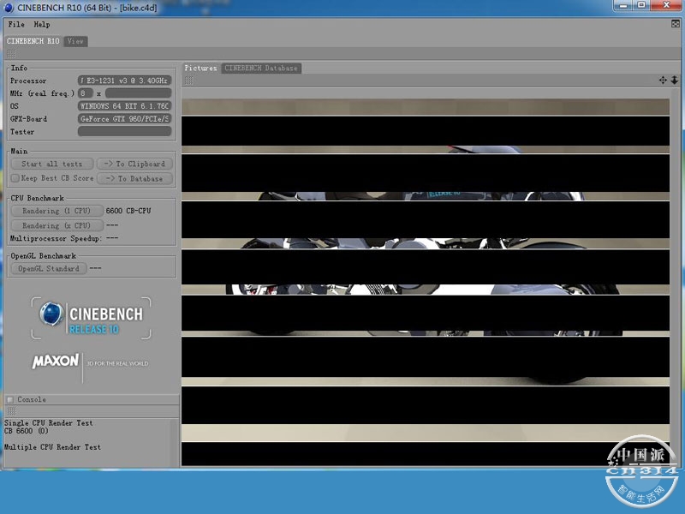
Task: Switch to the View tab
Action: click(75, 41)
